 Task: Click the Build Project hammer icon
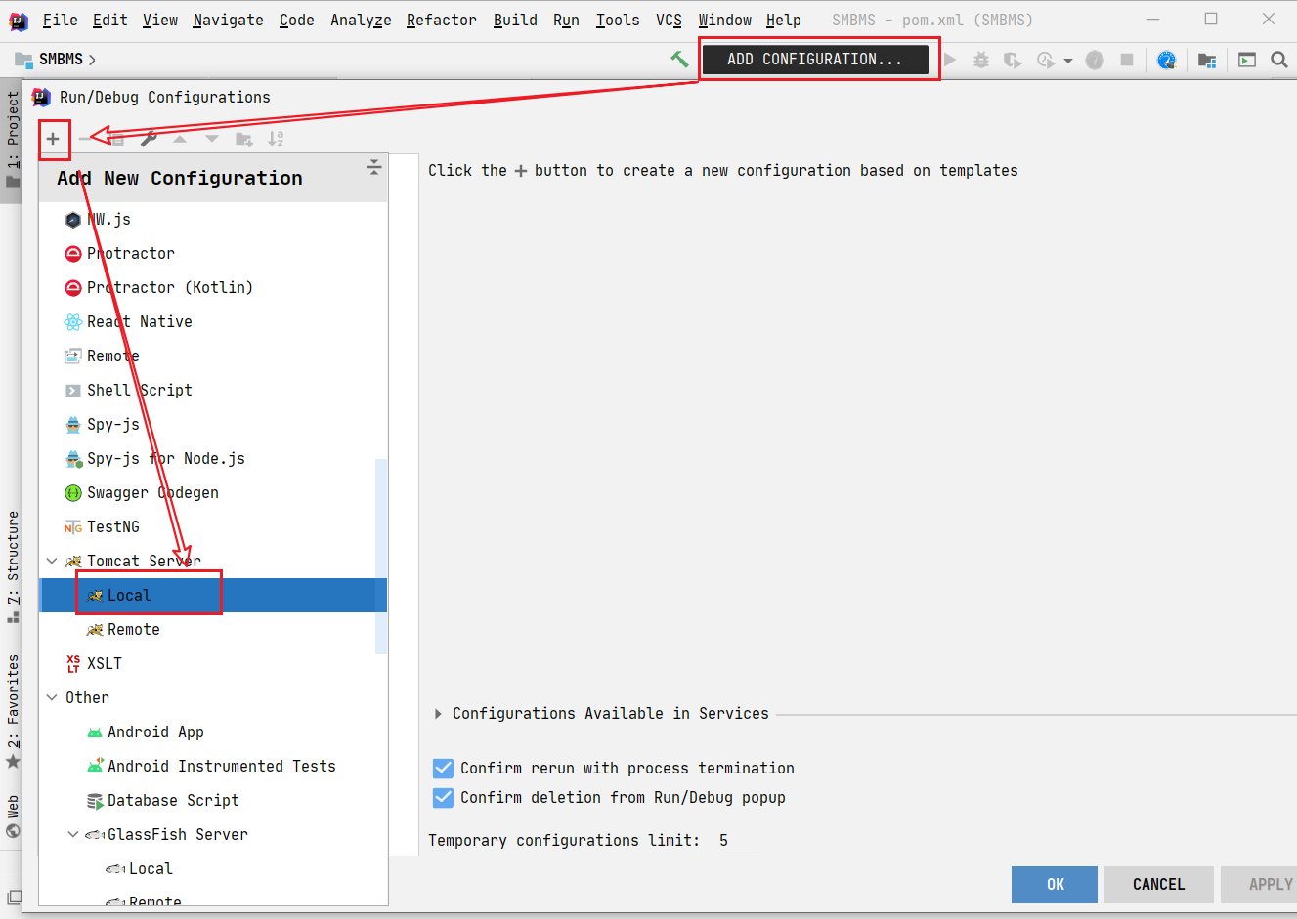pyautogui.click(x=679, y=60)
